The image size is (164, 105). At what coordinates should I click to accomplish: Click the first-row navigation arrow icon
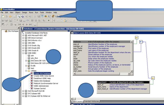pos(20,25)
